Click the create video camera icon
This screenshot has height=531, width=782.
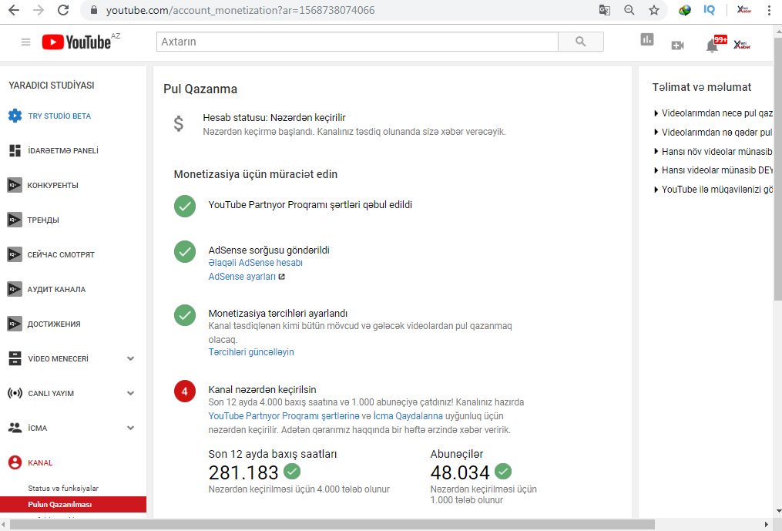point(677,45)
